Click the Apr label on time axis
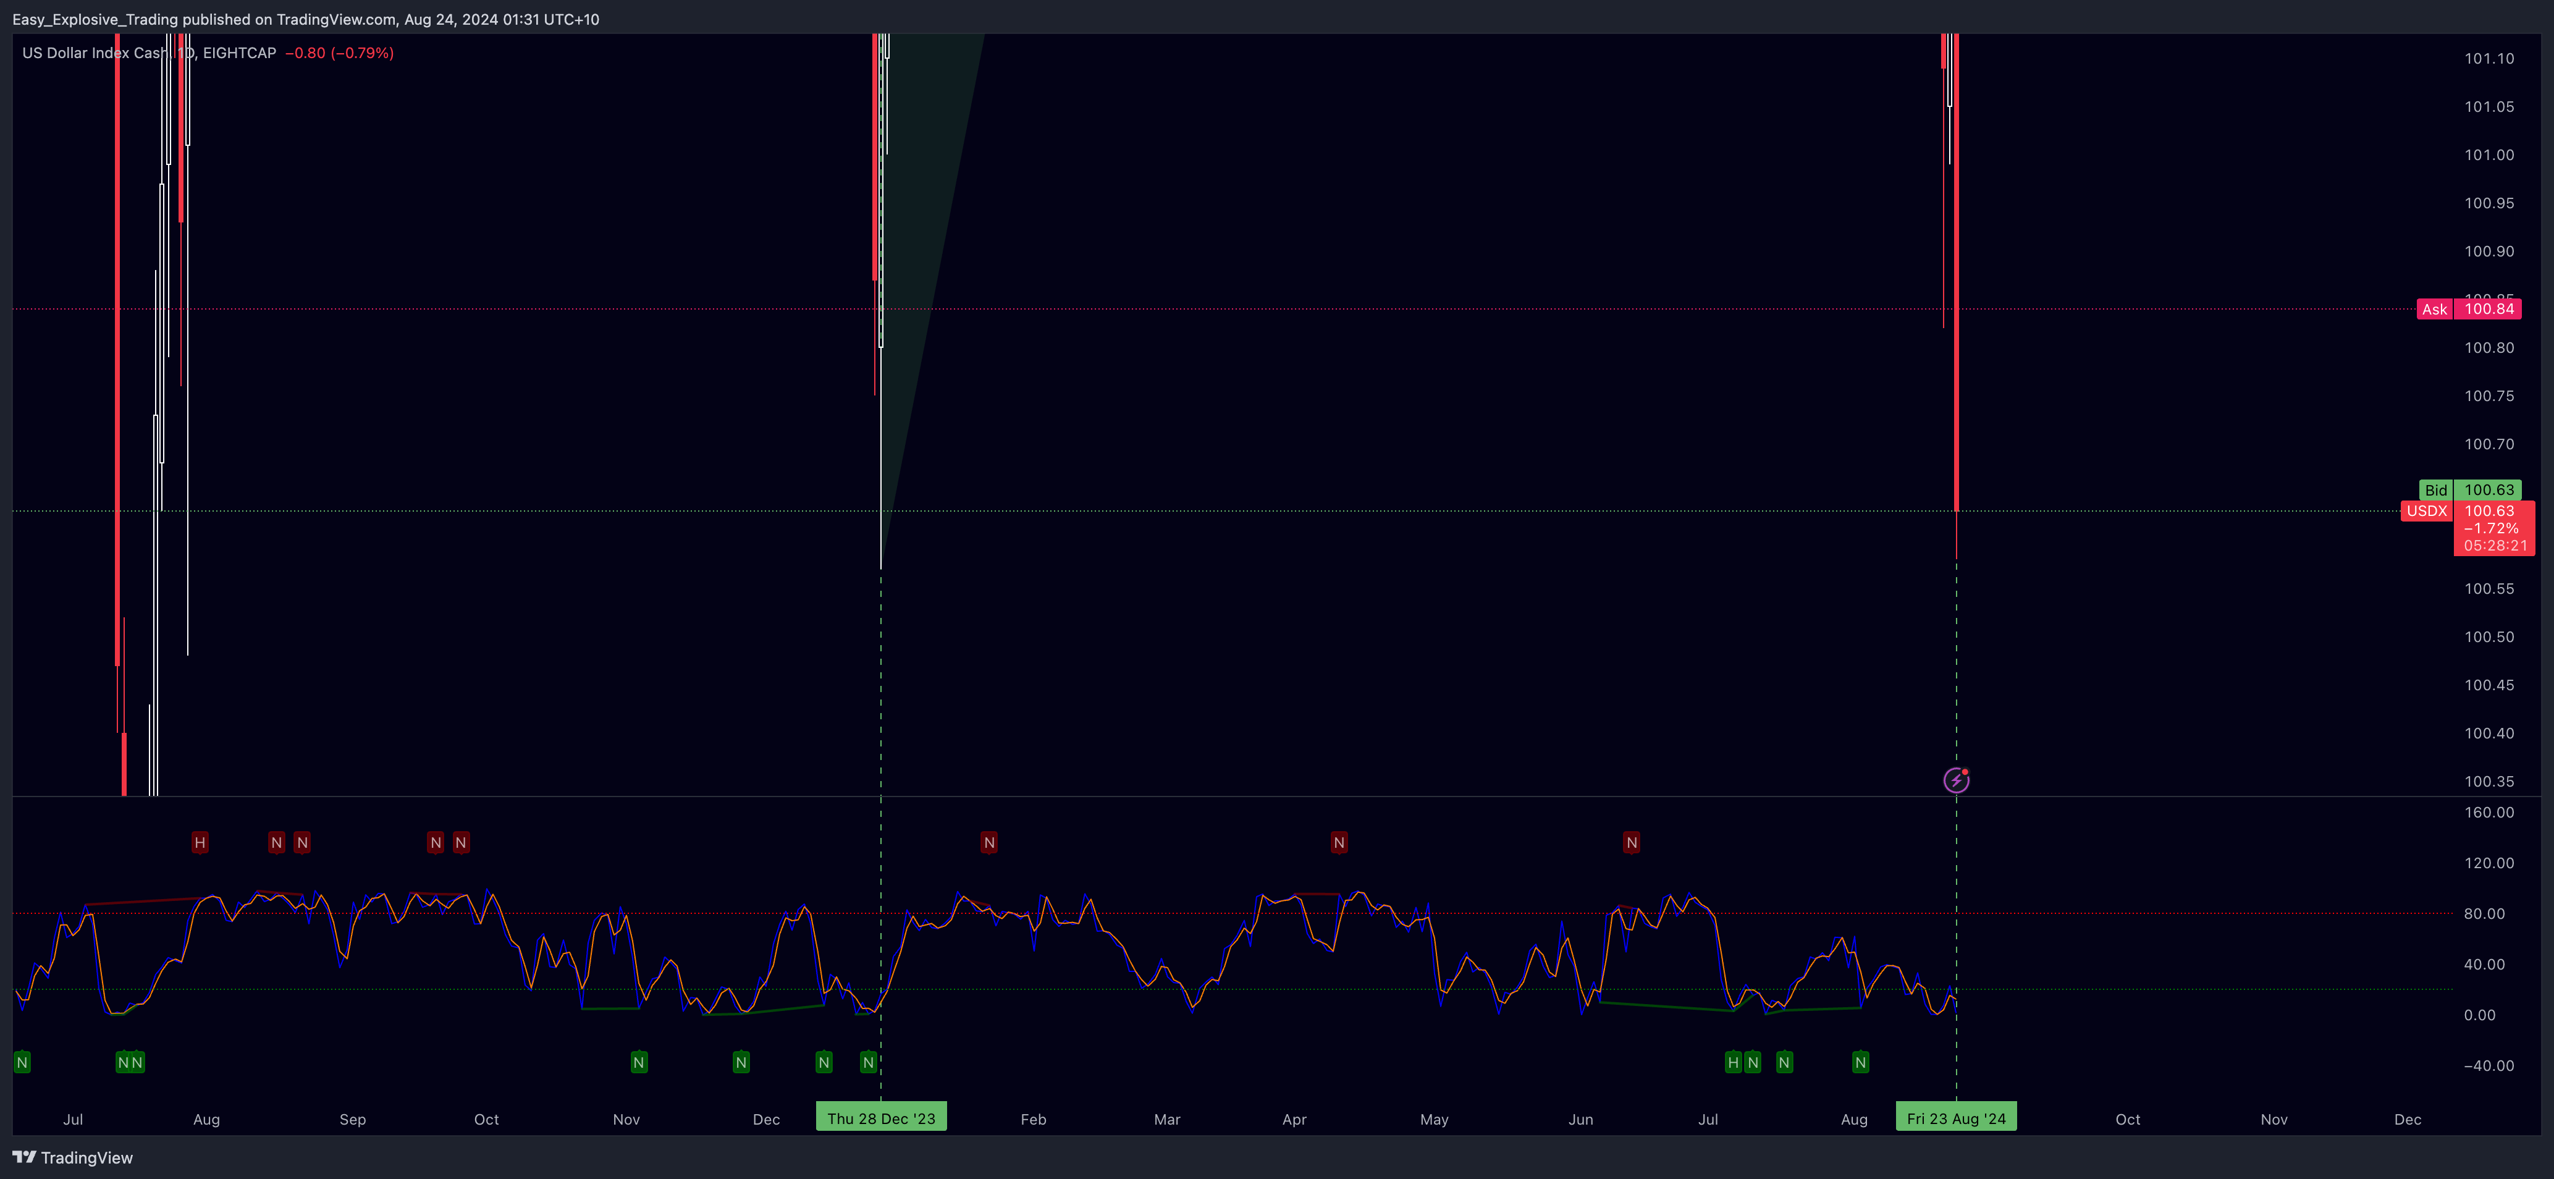The height and width of the screenshot is (1179, 2554). pos(1294,1120)
